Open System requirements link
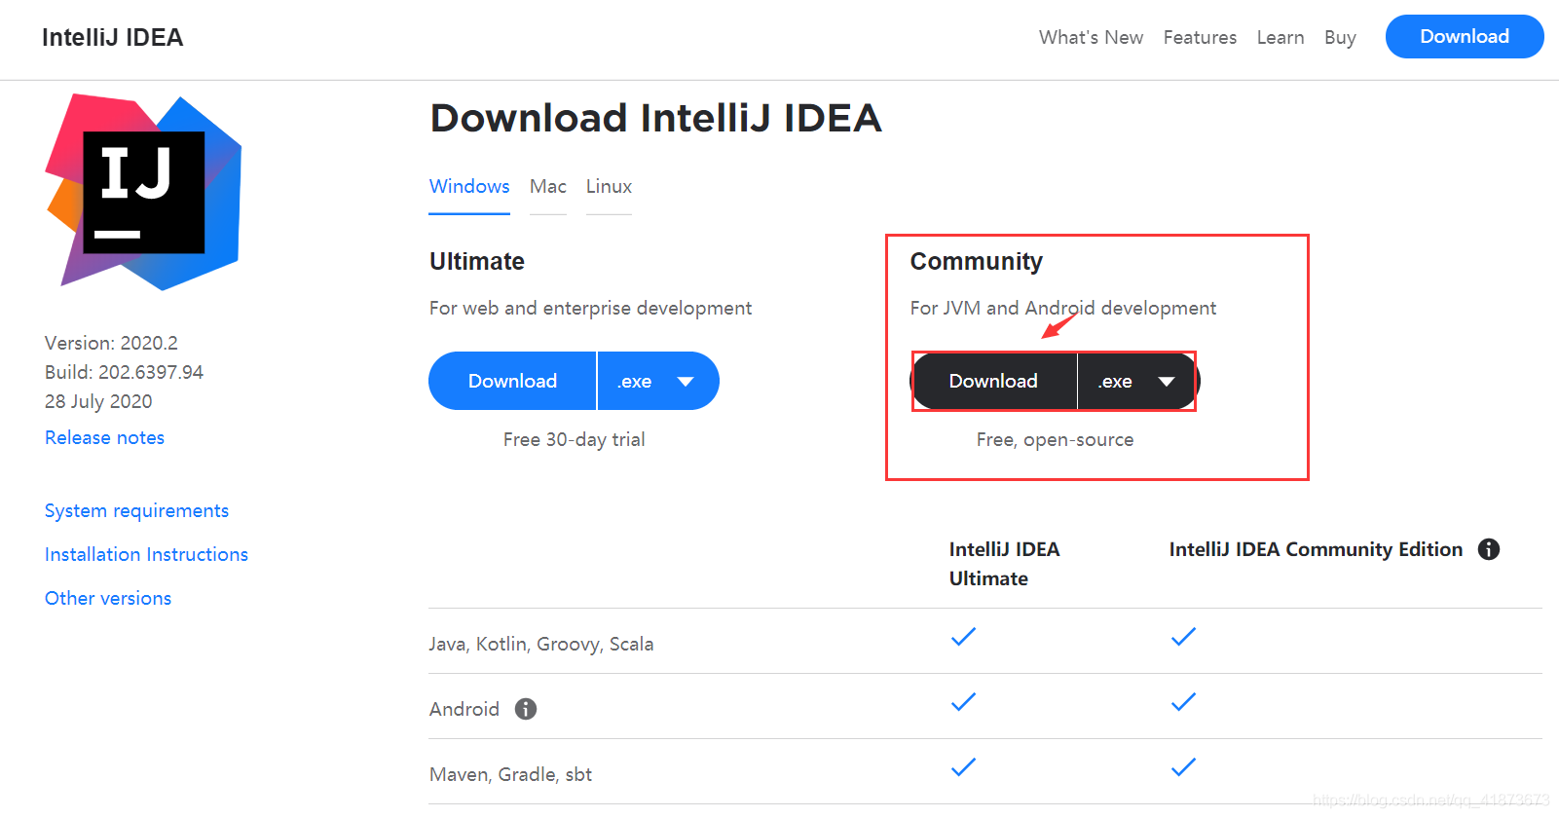 [x=136, y=510]
